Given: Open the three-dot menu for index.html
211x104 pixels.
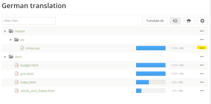Looking at the screenshot, I should (202, 82).
